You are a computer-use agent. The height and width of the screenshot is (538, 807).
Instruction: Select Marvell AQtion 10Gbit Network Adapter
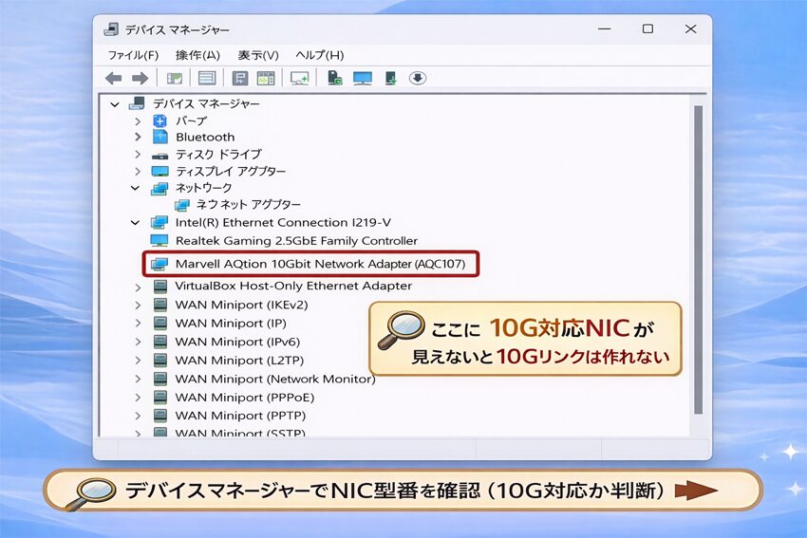pyautogui.click(x=320, y=263)
